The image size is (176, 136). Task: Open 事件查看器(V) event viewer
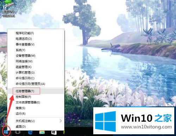click(x=36, y=45)
